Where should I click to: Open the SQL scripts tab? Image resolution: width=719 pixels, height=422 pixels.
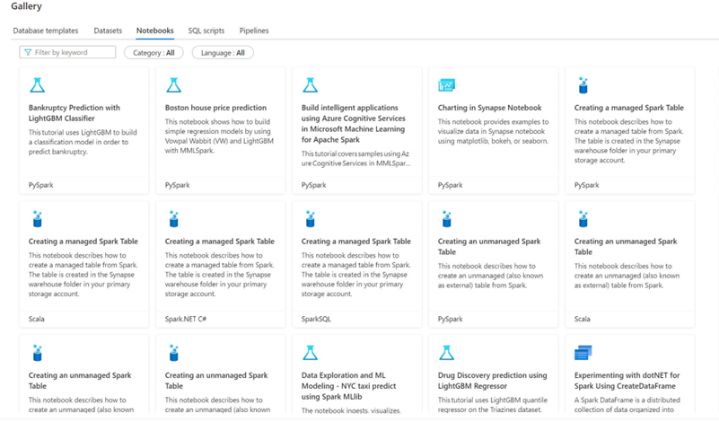click(x=206, y=31)
